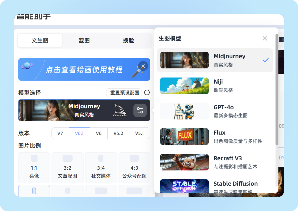Click 重置预设配置 button
The height and width of the screenshot is (211, 298).
[124, 93]
